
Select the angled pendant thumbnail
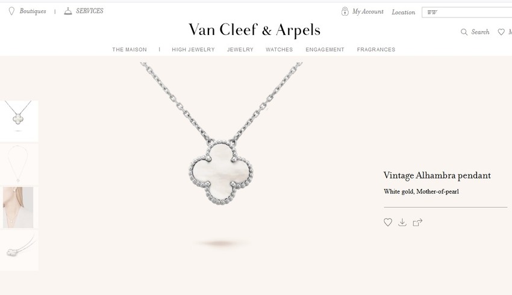(x=19, y=250)
